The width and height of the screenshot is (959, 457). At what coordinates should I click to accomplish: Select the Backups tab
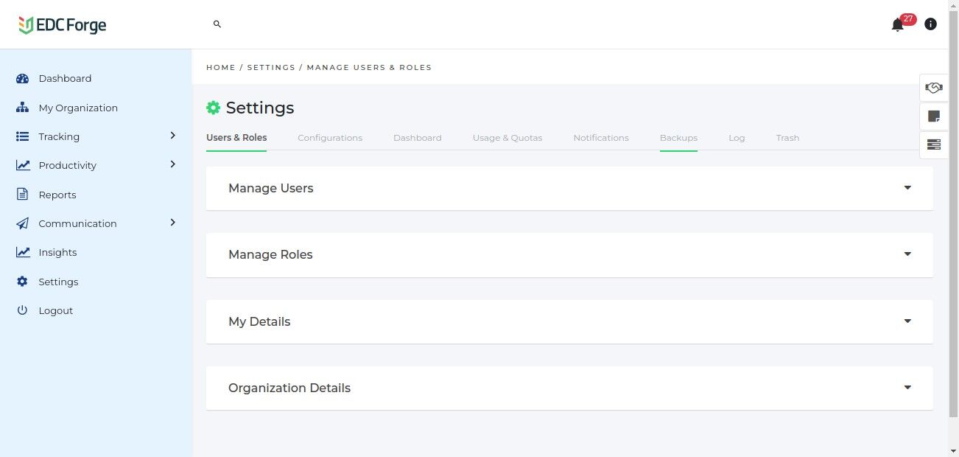(678, 138)
